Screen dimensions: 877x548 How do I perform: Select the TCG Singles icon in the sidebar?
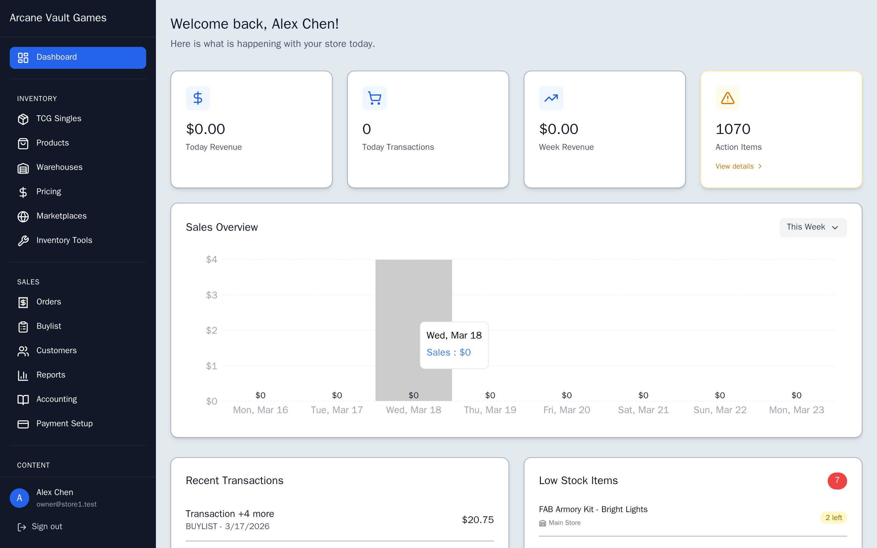[x=23, y=118]
